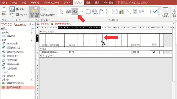
Task: Expand the controls gallery more arrow
Action: [160, 15]
